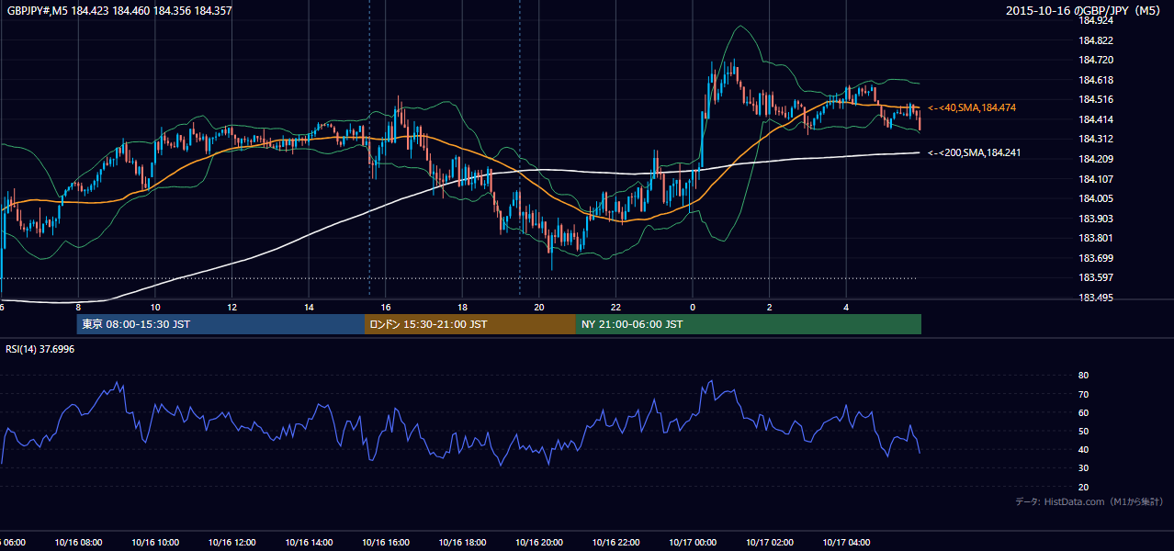Click the hour 8 tick above session bar
This screenshot has width=1174, height=551.
78,308
